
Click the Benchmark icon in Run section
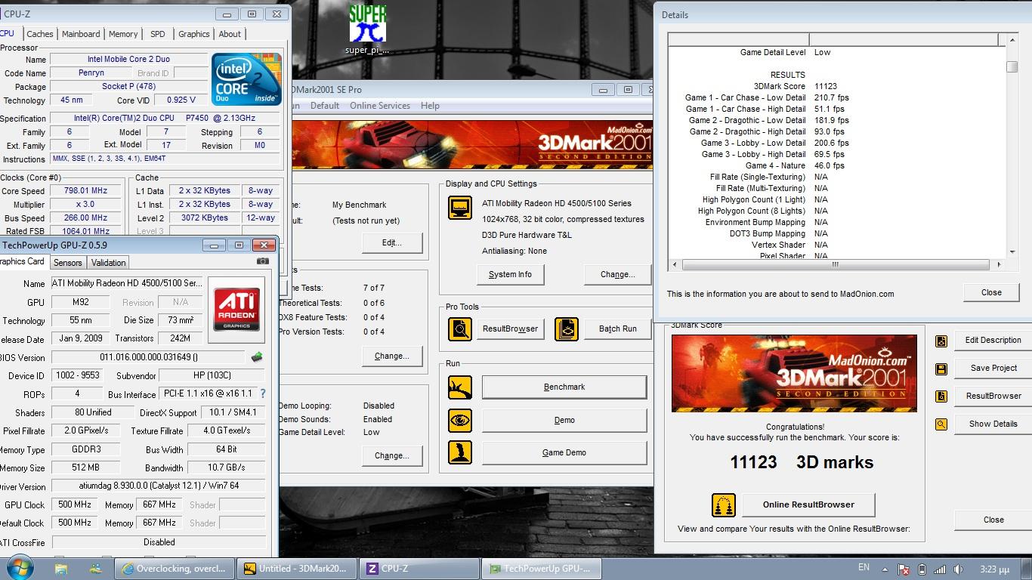click(460, 387)
